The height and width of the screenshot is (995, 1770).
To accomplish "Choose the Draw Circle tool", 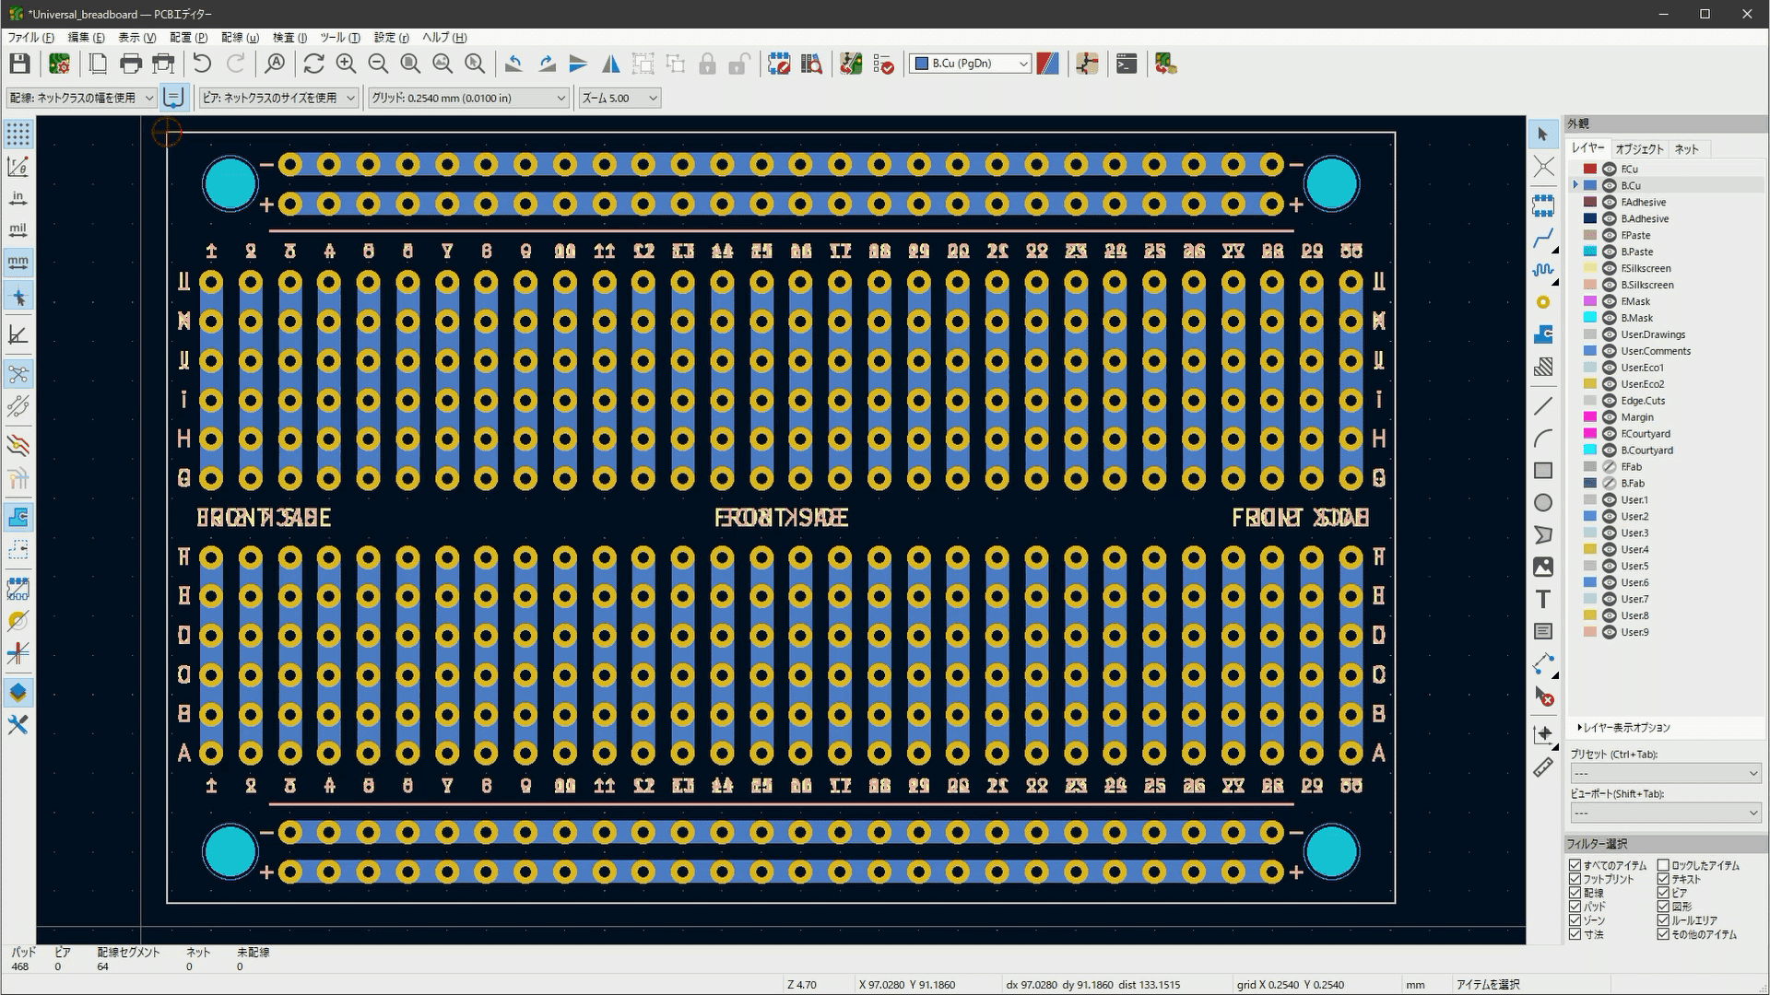I will click(1543, 503).
